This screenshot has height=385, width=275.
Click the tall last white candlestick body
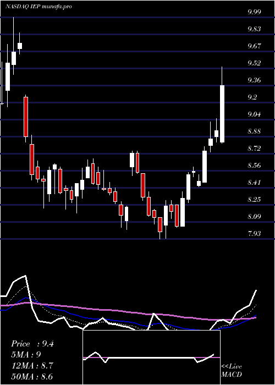[222, 114]
